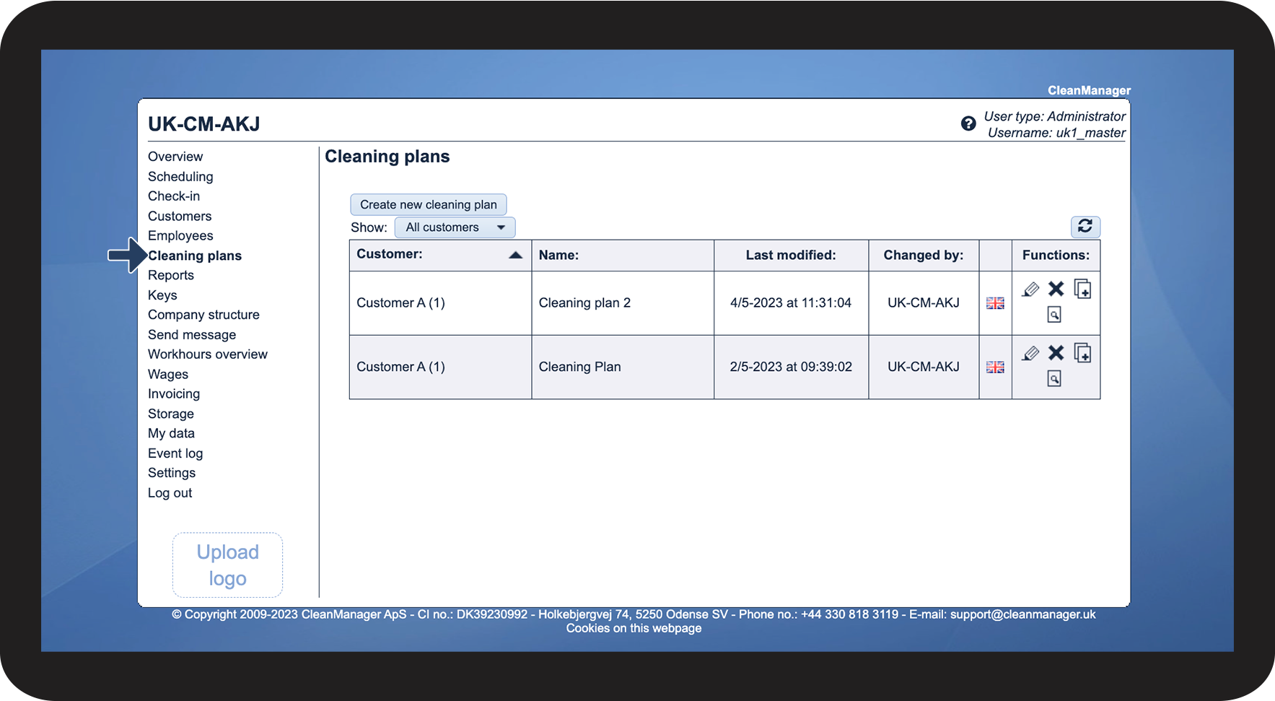The image size is (1275, 701).
Task: Click the UK-CM-AKJ company title
Action: click(x=203, y=124)
